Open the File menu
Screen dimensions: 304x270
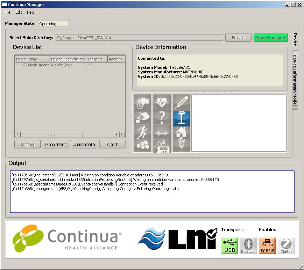(x=7, y=12)
